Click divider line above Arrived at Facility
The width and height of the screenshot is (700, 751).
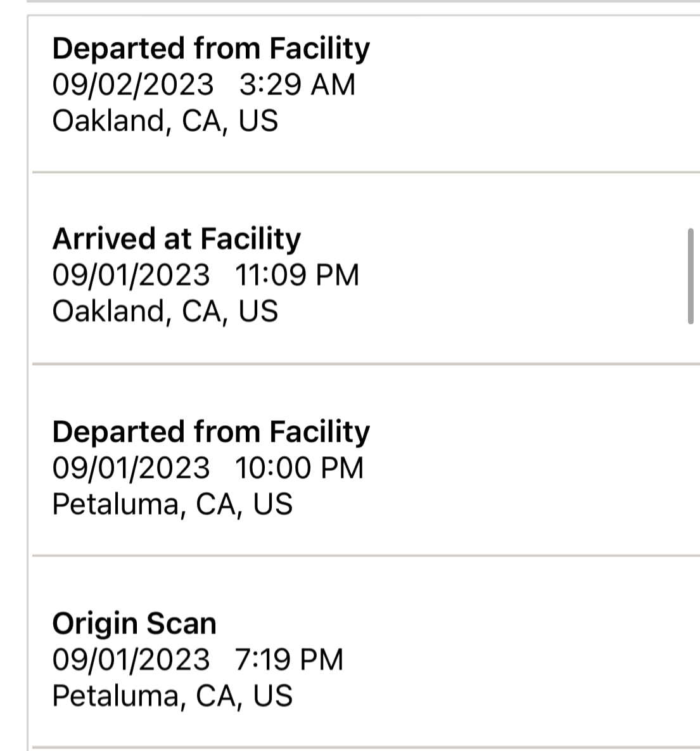[x=365, y=172]
